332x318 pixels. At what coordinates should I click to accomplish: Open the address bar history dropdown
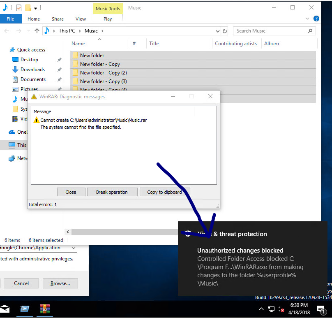(217, 31)
